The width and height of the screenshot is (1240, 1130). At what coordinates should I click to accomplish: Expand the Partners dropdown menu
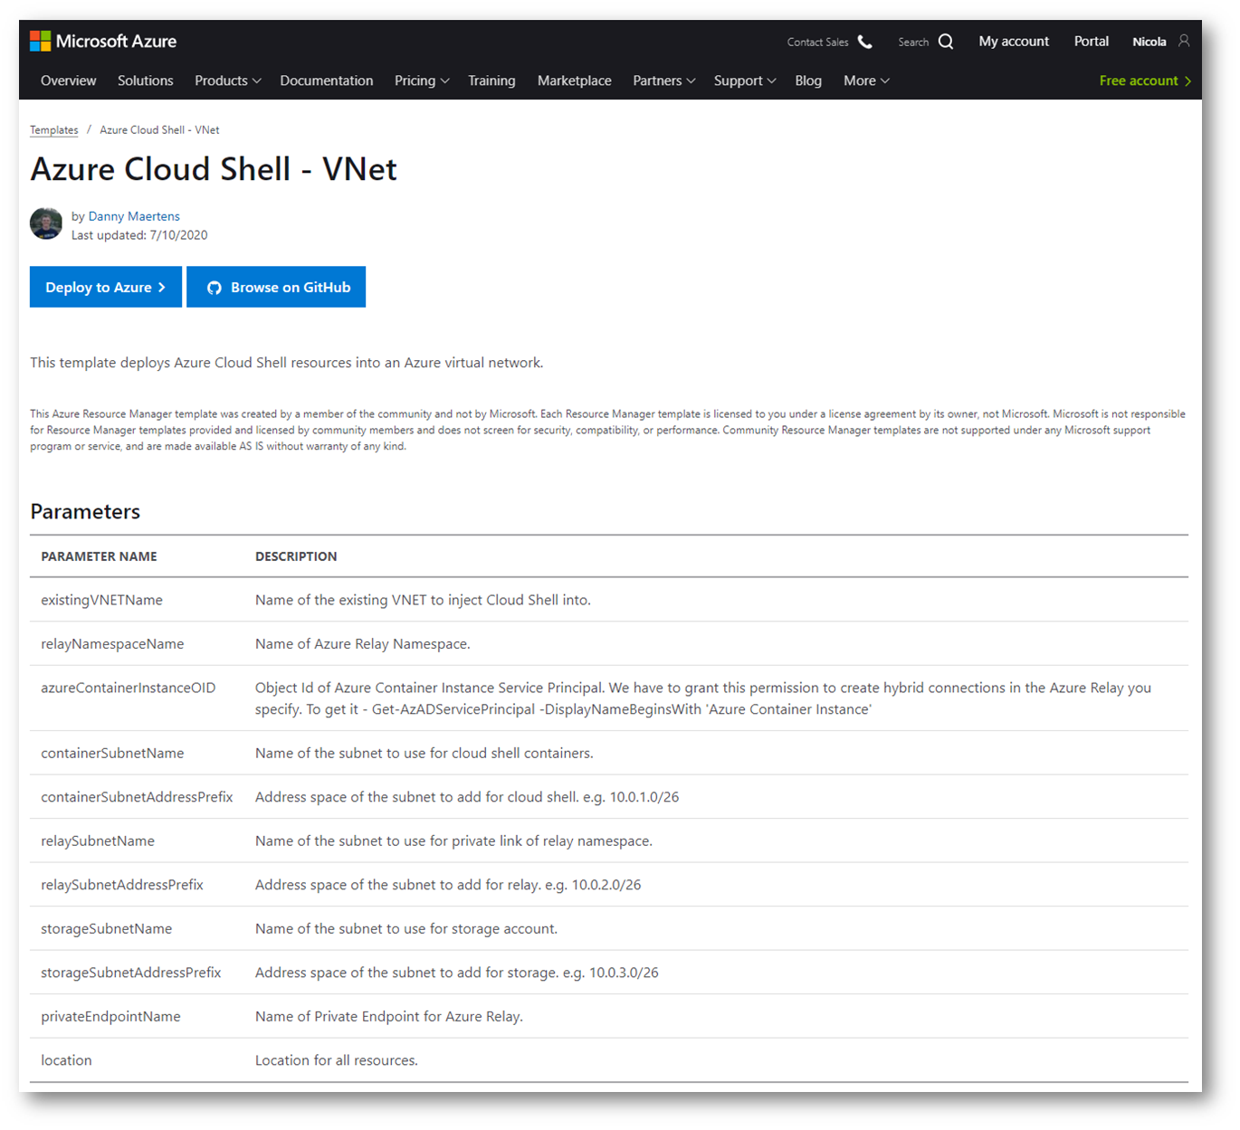[x=664, y=81]
